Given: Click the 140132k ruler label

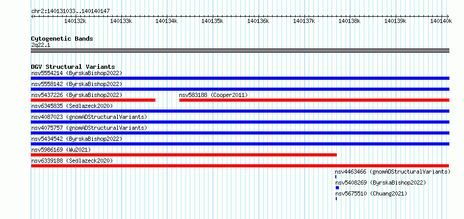Looking at the screenshot, I should 75,21.
